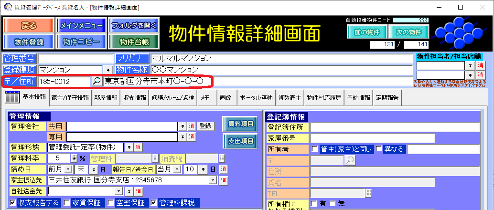Expand the 家主振込先 bank dropdown
494x210 pixels.
(213, 180)
